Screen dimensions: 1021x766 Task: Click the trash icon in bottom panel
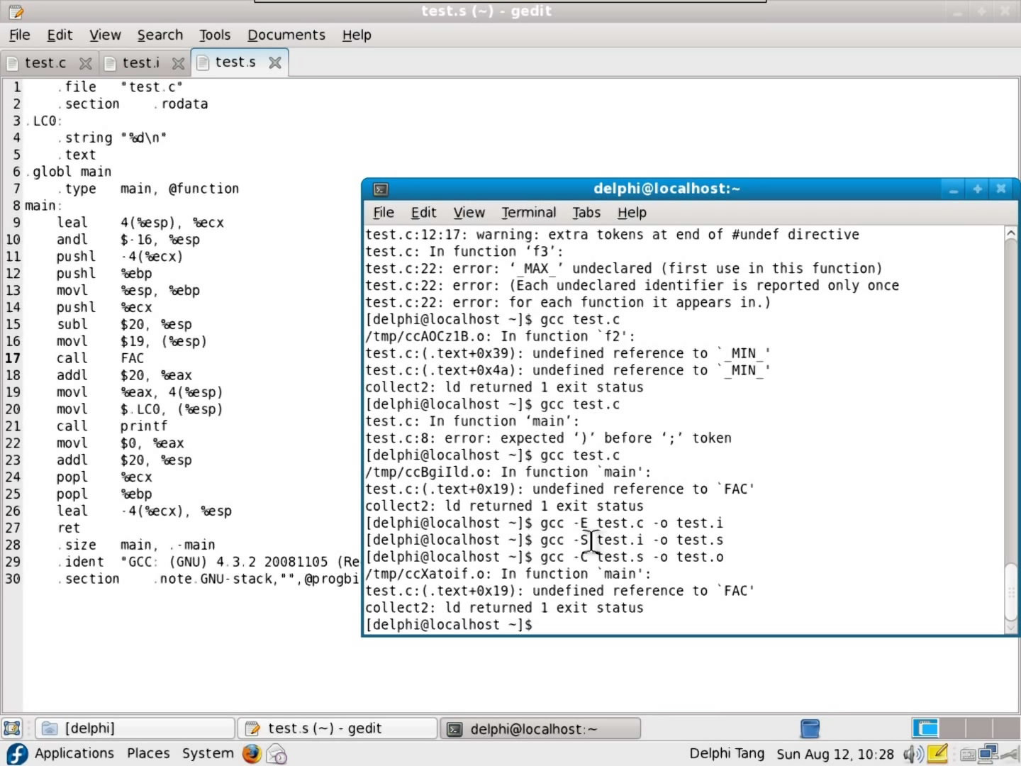(810, 728)
